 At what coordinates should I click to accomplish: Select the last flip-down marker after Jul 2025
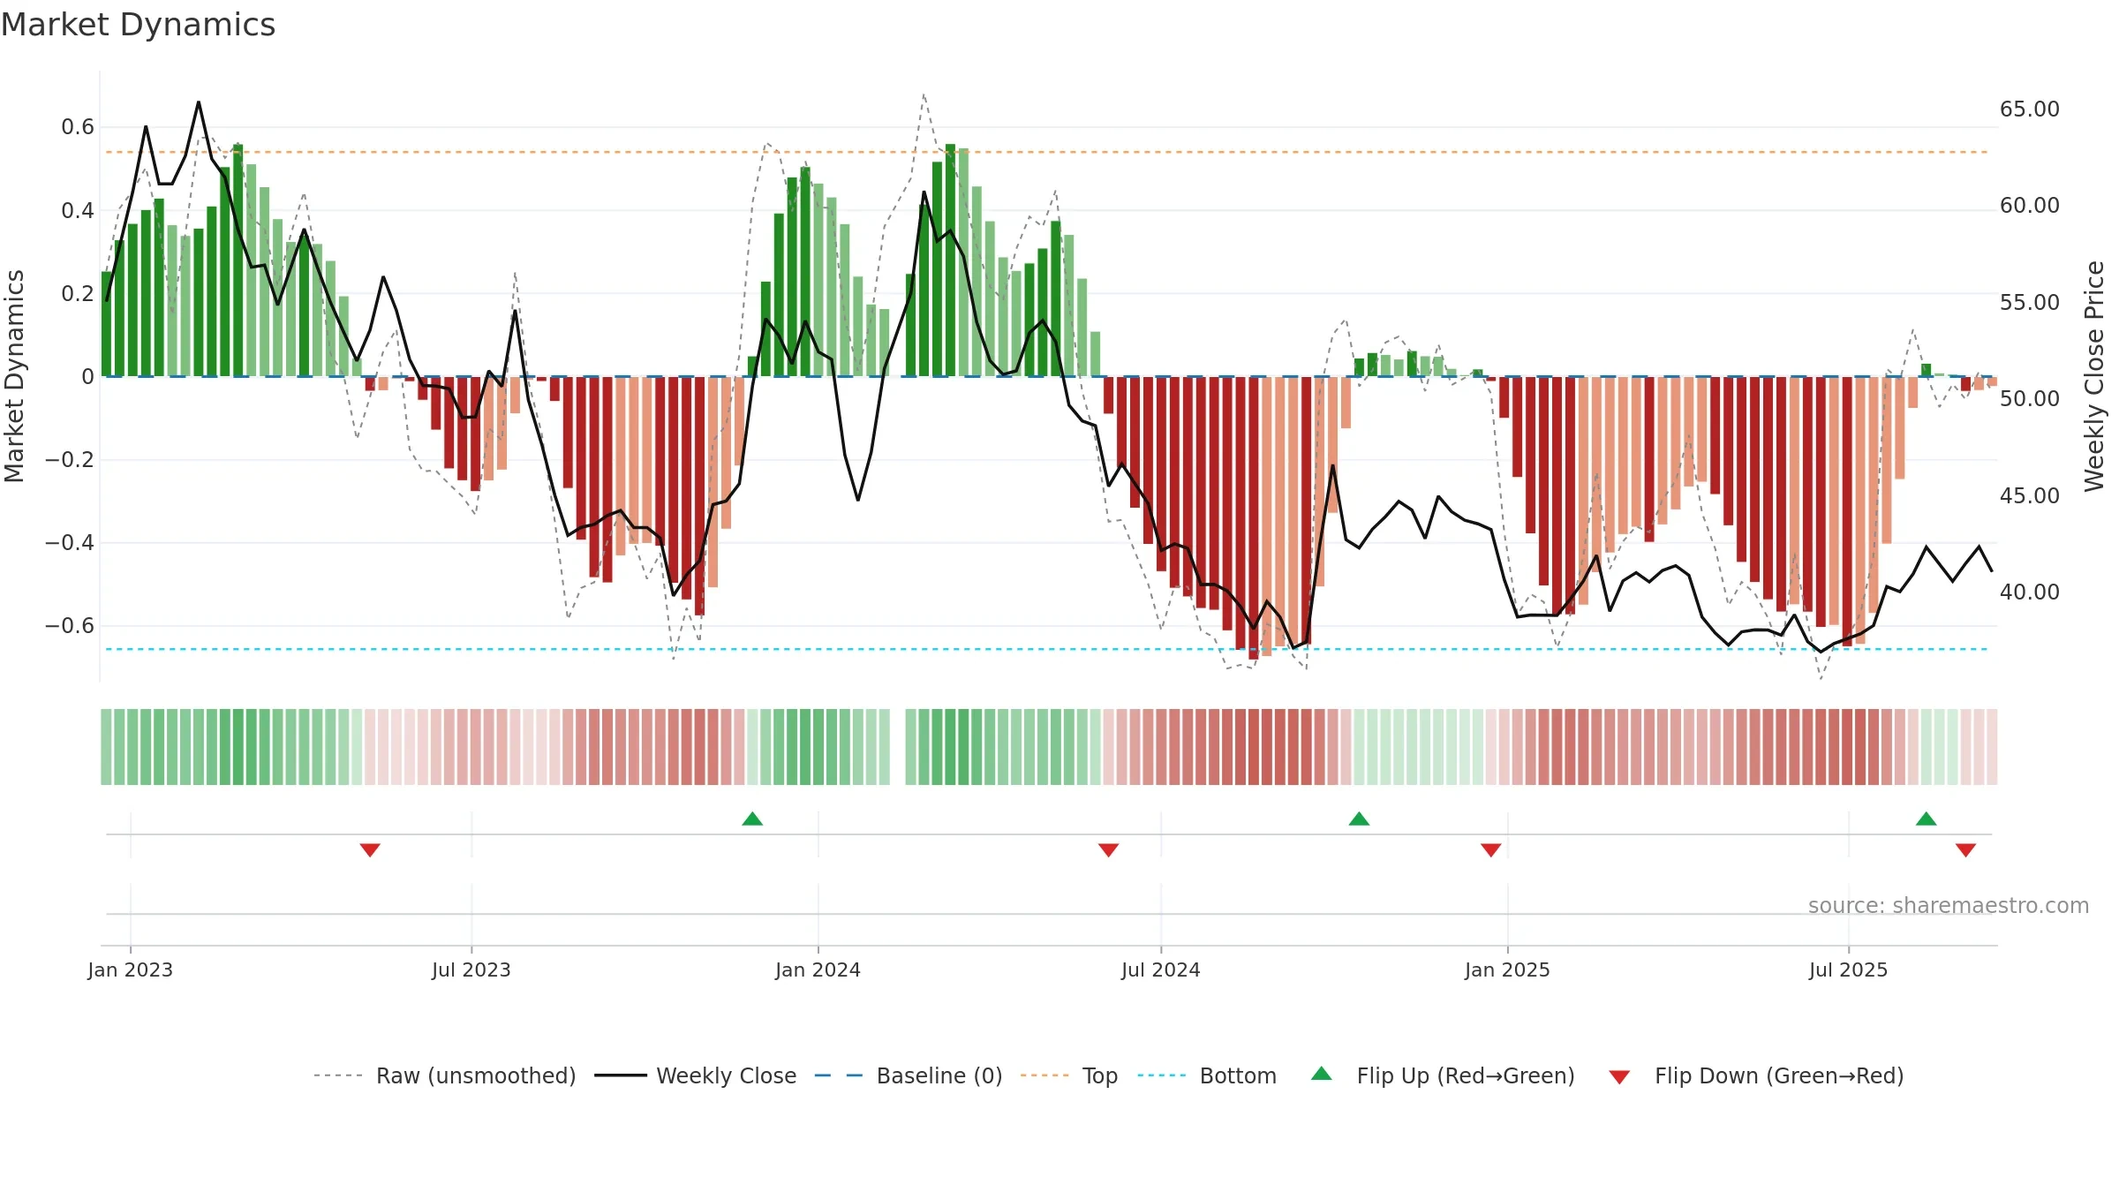tap(1965, 849)
